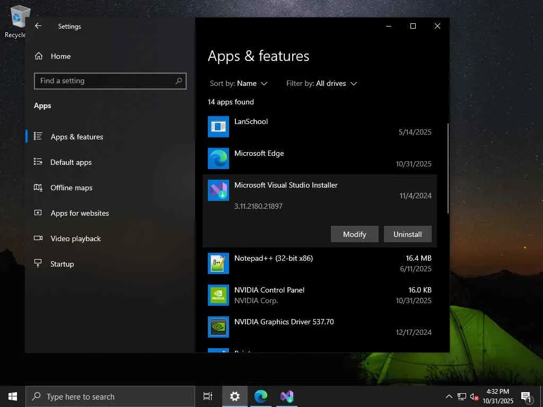The height and width of the screenshot is (407, 543).
Task: Click the apps list vertical scrollbar
Action: 448,169
